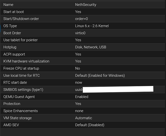
Task: Select KVM hardware virtualization row
Action: (26, 61)
